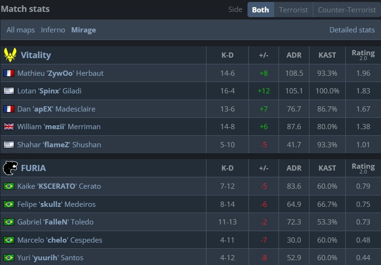Switch side filter to Counter-Terrorist
The image size is (381, 265).
coord(347,10)
